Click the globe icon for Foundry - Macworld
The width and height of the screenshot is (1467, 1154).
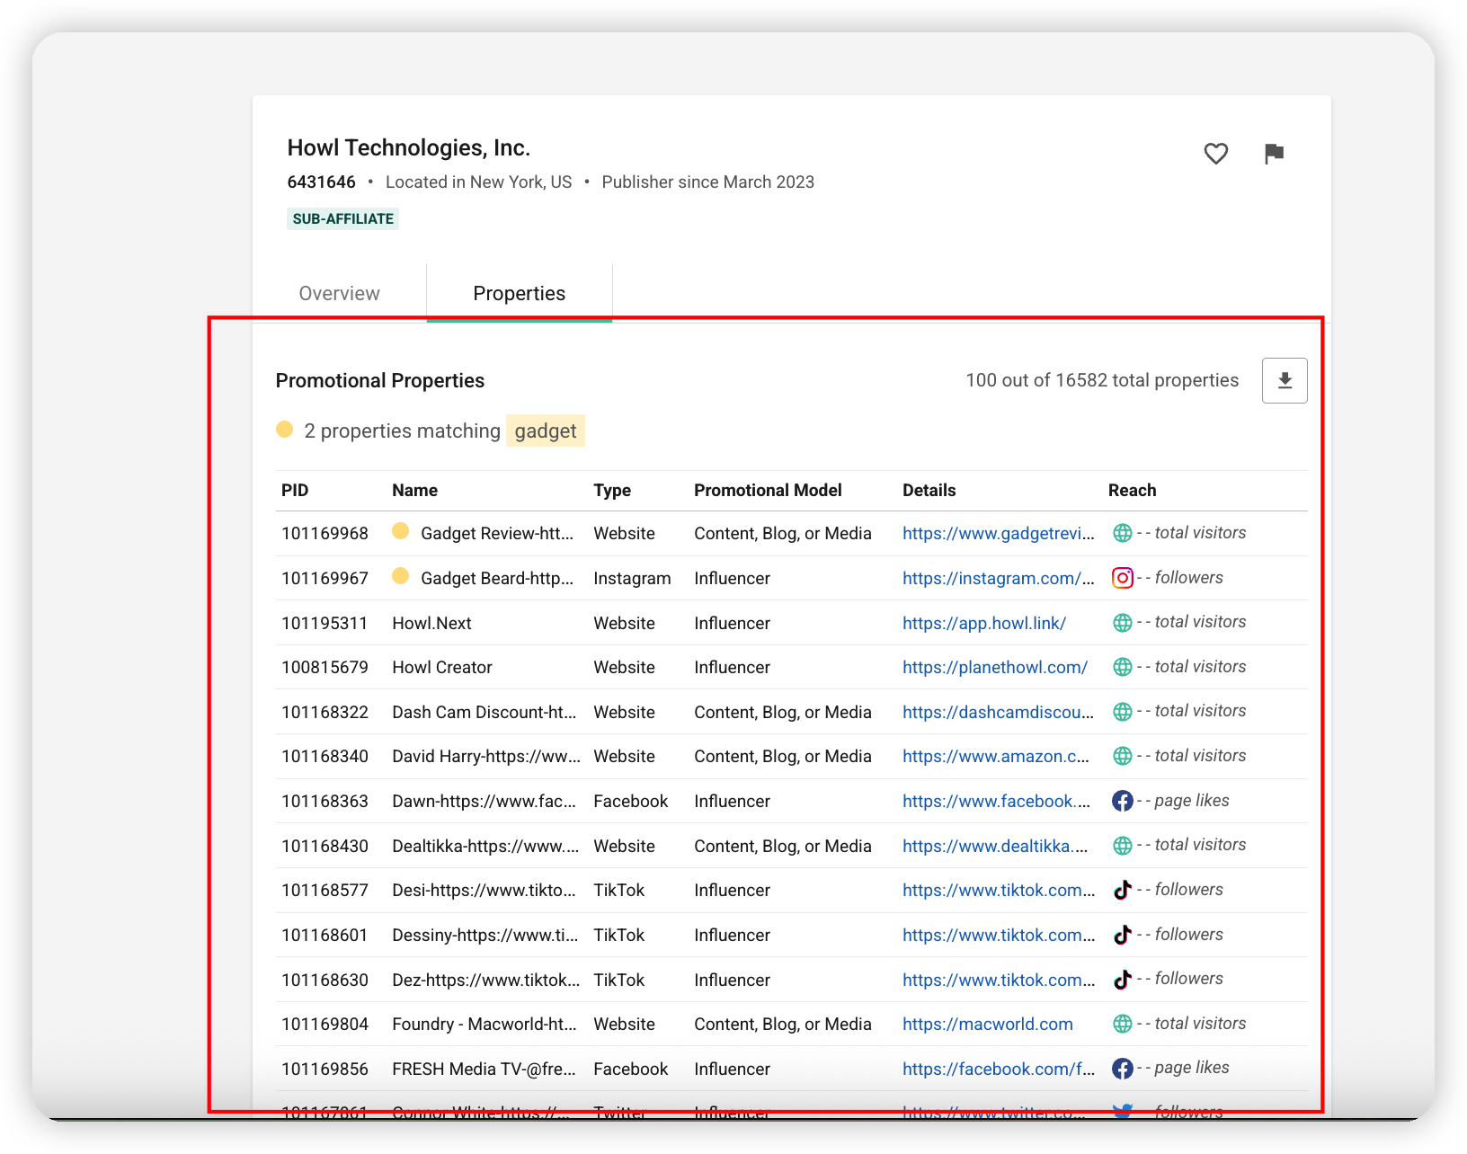pyautogui.click(x=1122, y=1024)
